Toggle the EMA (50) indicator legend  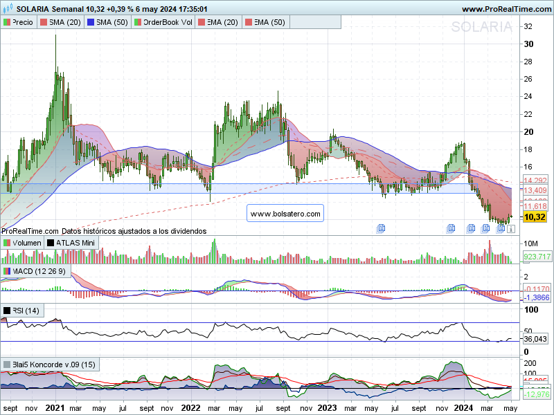[265, 22]
